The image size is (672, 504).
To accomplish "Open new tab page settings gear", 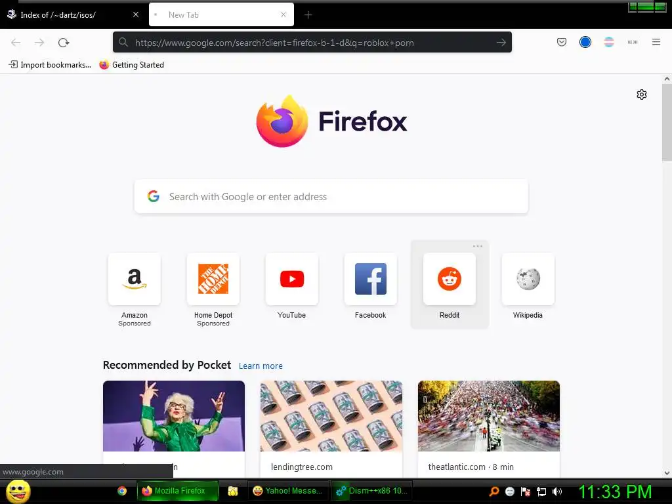I will click(x=642, y=94).
